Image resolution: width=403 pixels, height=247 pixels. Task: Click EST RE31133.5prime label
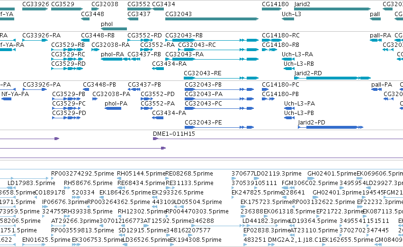pos(190,183)
